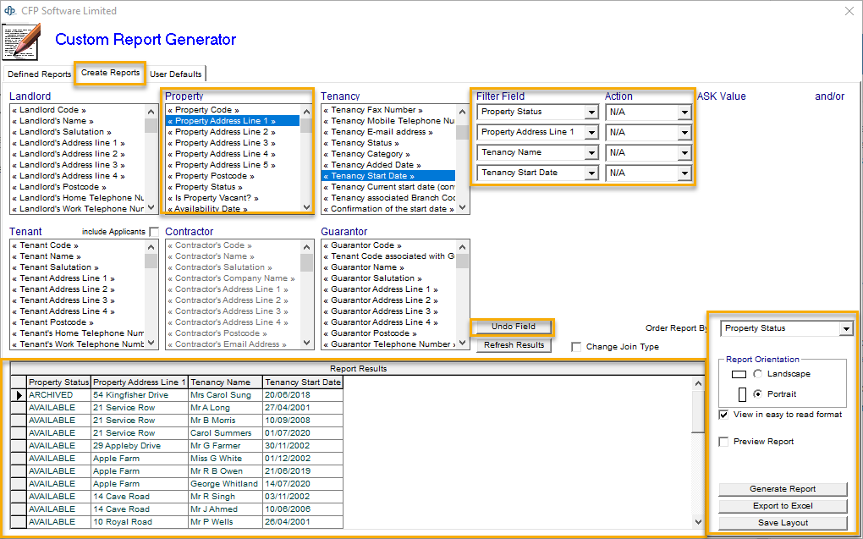Click the Report Results scrollbar down arrow

[x=698, y=522]
